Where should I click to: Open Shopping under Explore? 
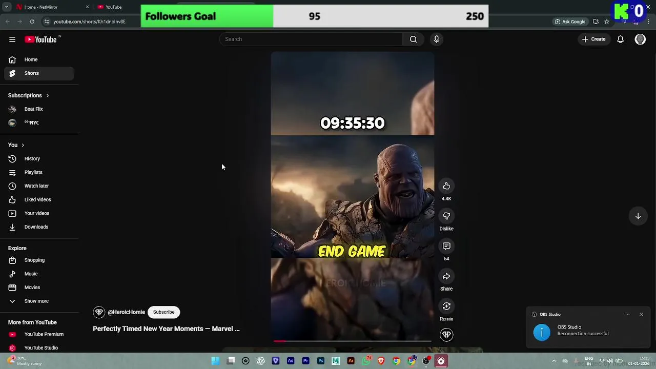pos(39,260)
